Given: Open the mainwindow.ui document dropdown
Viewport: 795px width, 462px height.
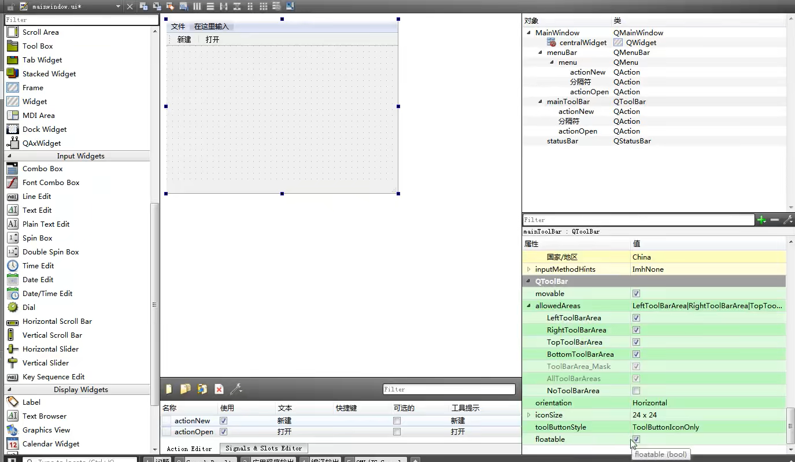Looking at the screenshot, I should click(118, 6).
